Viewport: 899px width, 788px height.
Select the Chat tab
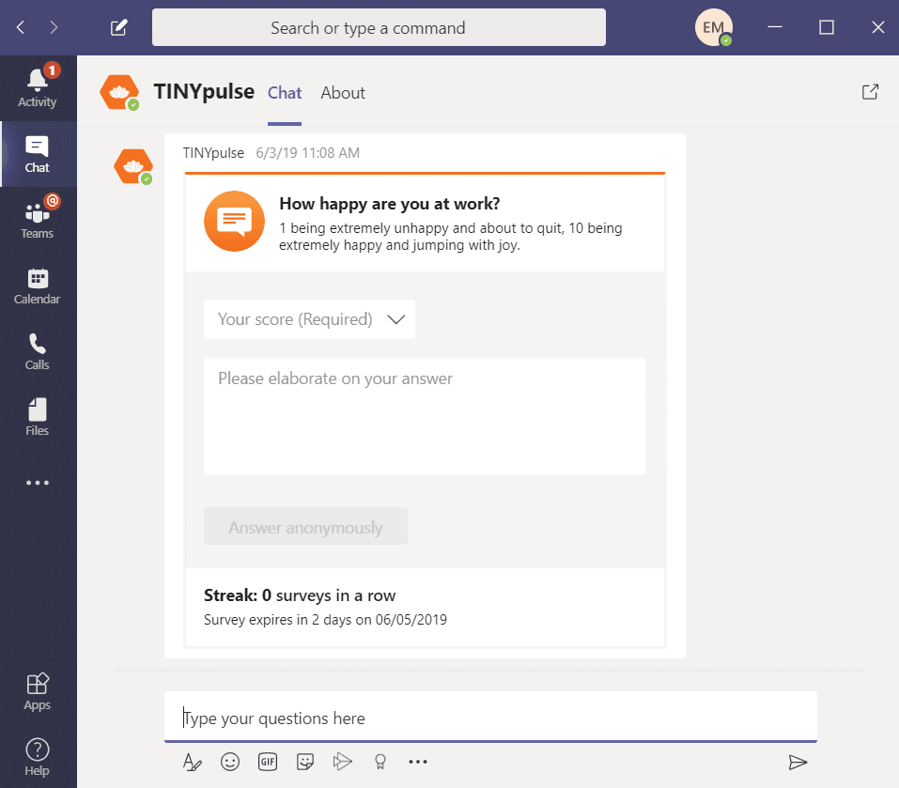tap(285, 93)
